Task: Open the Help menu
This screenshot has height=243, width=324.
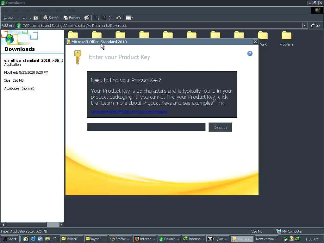Action: click(72, 10)
